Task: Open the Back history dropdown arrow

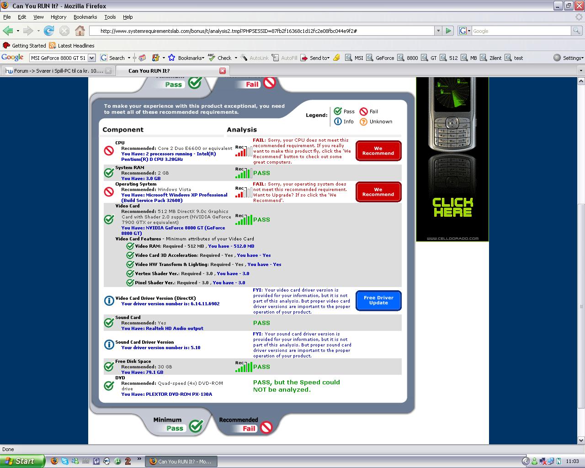Action: click(x=18, y=31)
